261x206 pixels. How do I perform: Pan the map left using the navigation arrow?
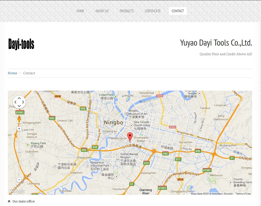(15, 102)
